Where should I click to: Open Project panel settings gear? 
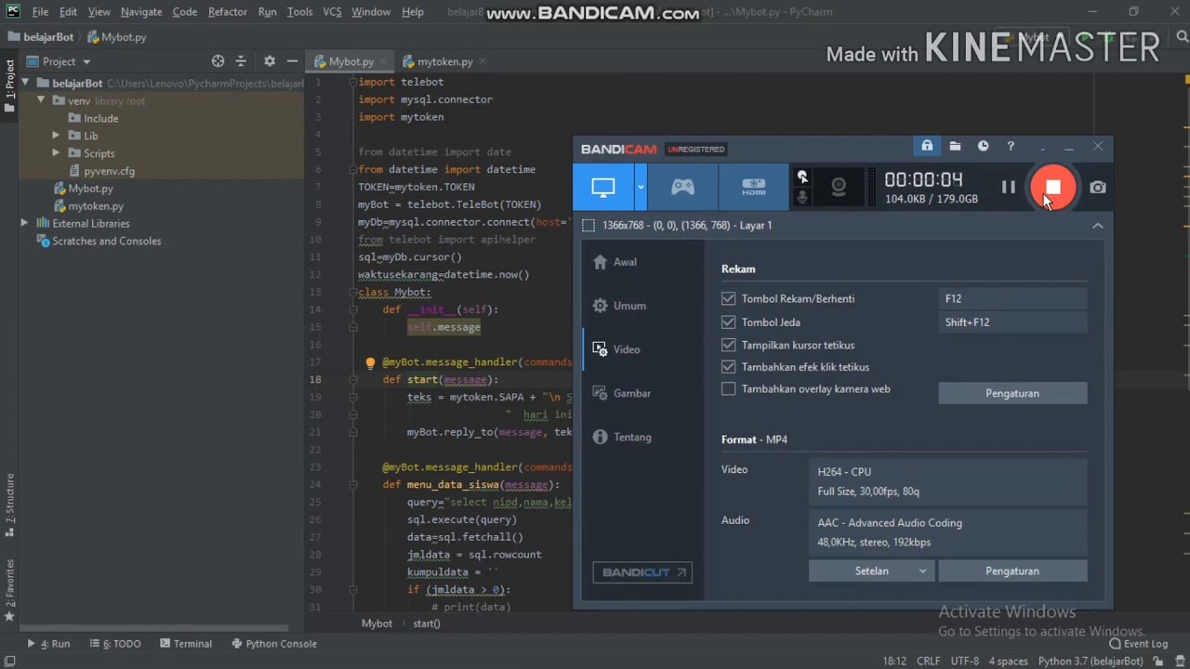269,61
